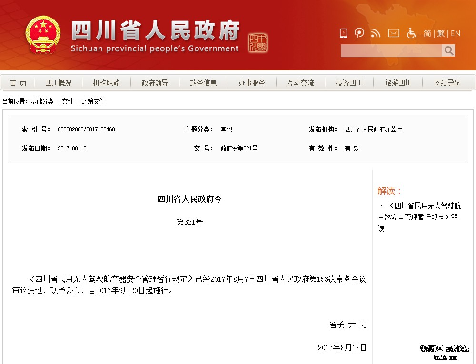Open the envelope mail icon

click(x=394, y=33)
